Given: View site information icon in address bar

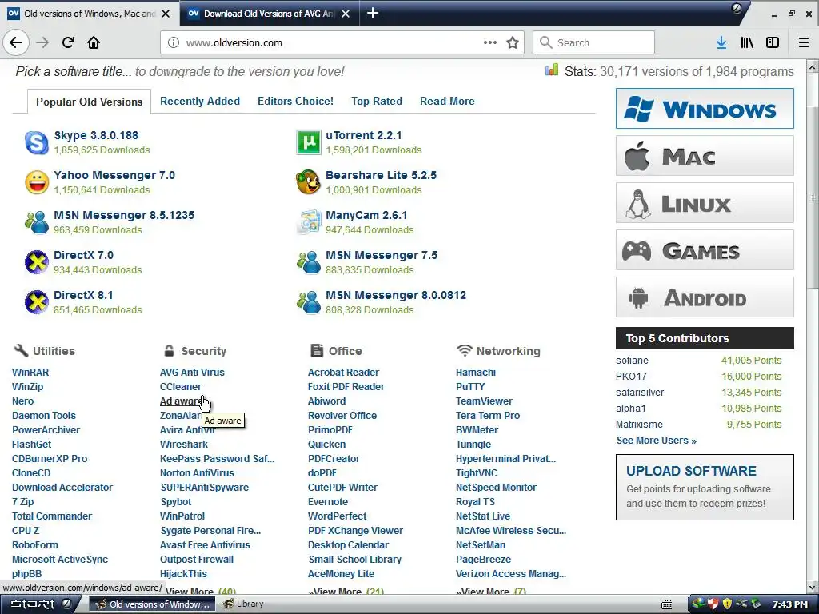Looking at the screenshot, I should click(x=174, y=43).
